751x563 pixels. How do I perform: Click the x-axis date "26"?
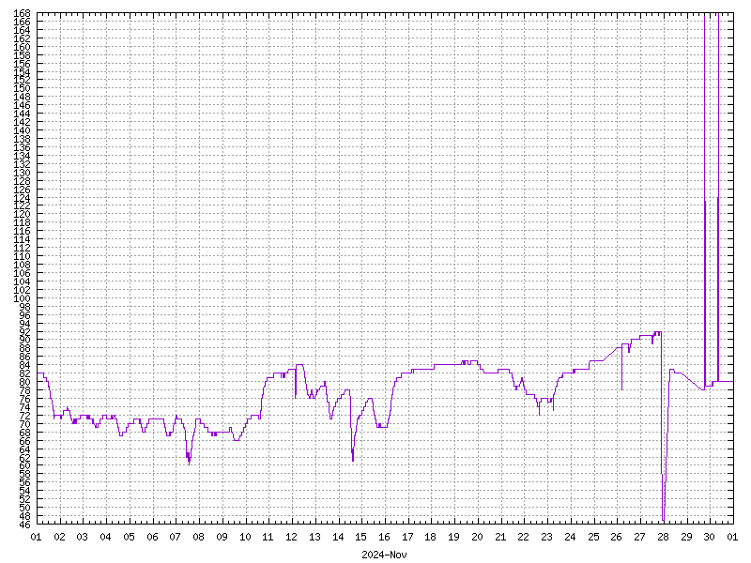point(617,537)
